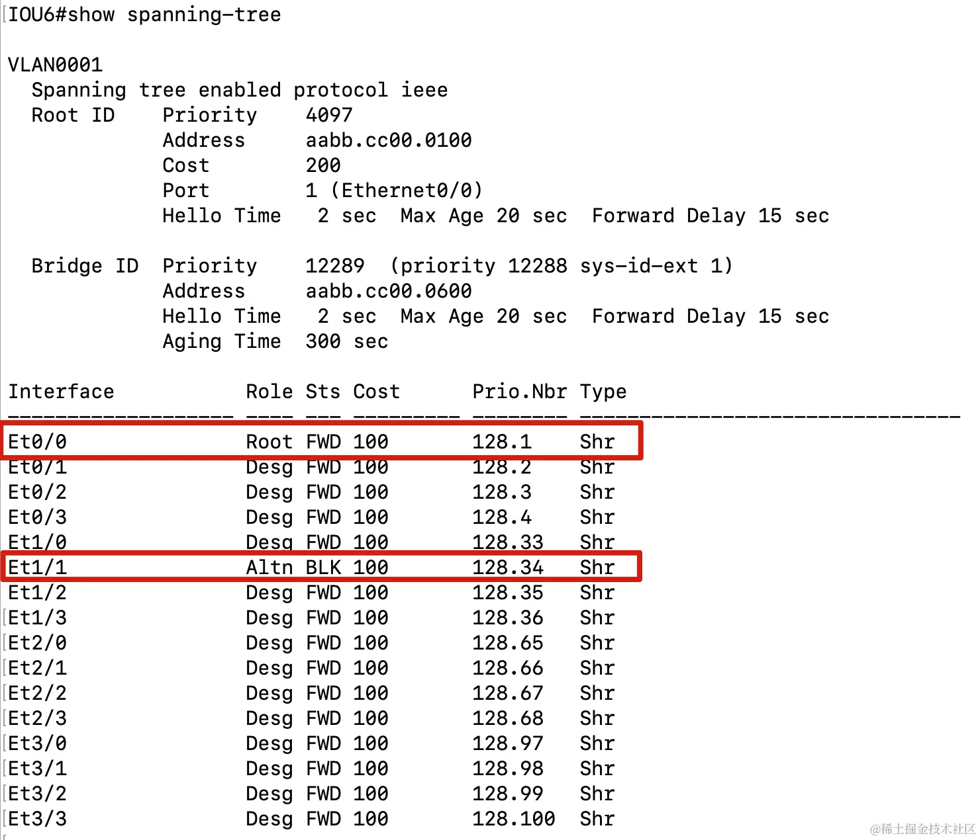This screenshot has width=980, height=840.
Task: Click port priority 128.98
Action: coord(508,769)
